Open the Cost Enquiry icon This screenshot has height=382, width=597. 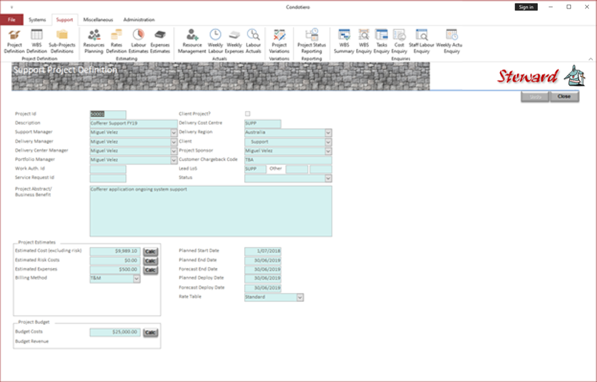point(399,41)
